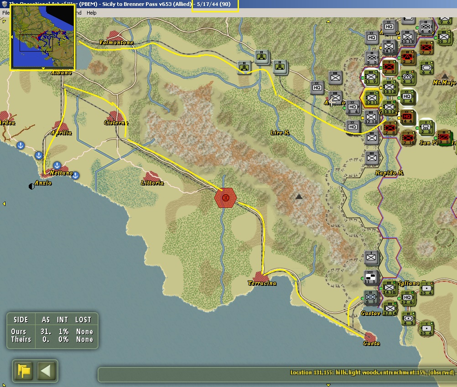The width and height of the screenshot is (457, 387).
Task: Open the Help menu
Action: (92, 13)
